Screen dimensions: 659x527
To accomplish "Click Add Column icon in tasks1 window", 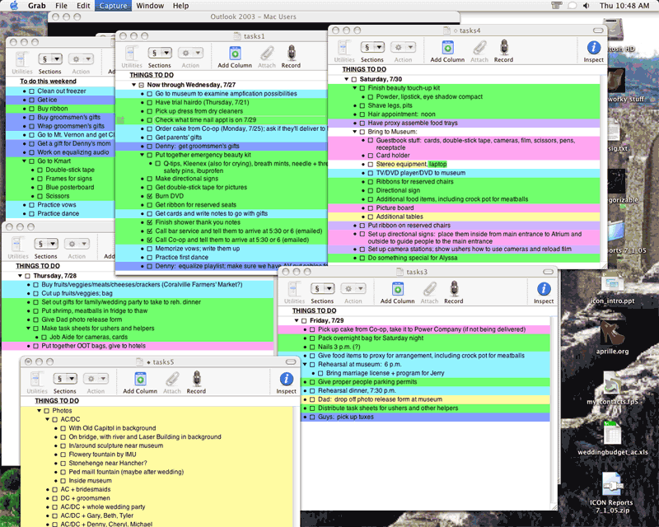I will pyautogui.click(x=235, y=52).
